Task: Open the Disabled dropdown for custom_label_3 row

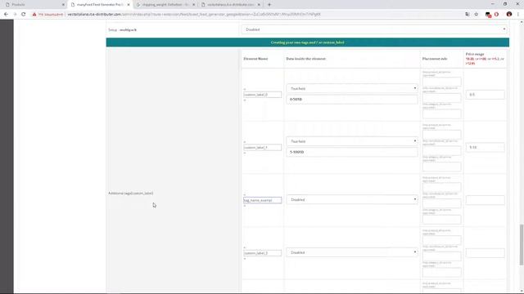Action: click(x=352, y=252)
